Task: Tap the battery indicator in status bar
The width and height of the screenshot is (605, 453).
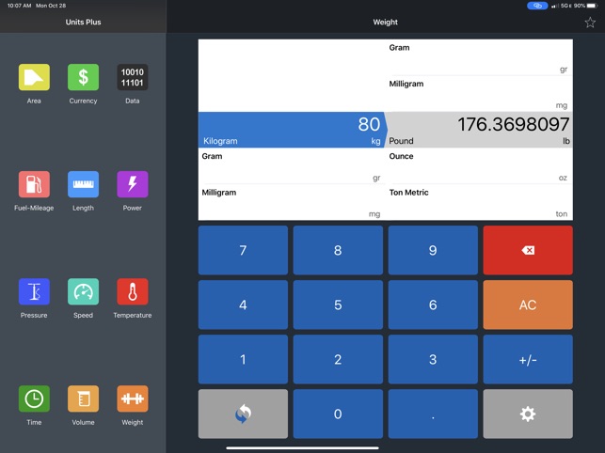Action: pos(592,6)
